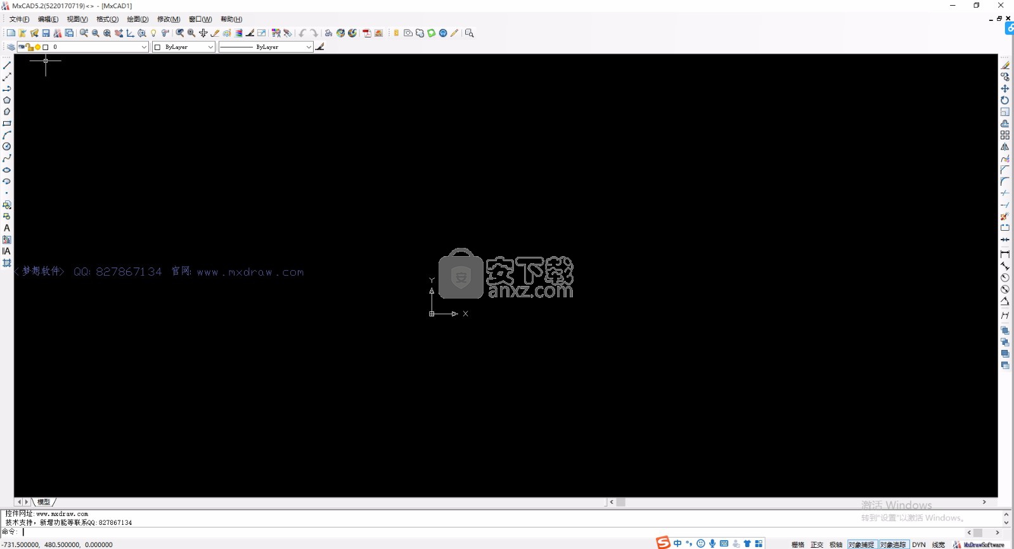Click the MxDrawSoftware link in status bar
1014x549 pixels.
[x=979, y=545]
